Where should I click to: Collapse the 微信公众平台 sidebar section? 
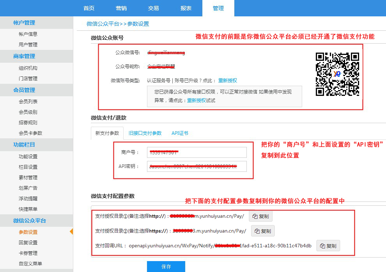pos(36,221)
